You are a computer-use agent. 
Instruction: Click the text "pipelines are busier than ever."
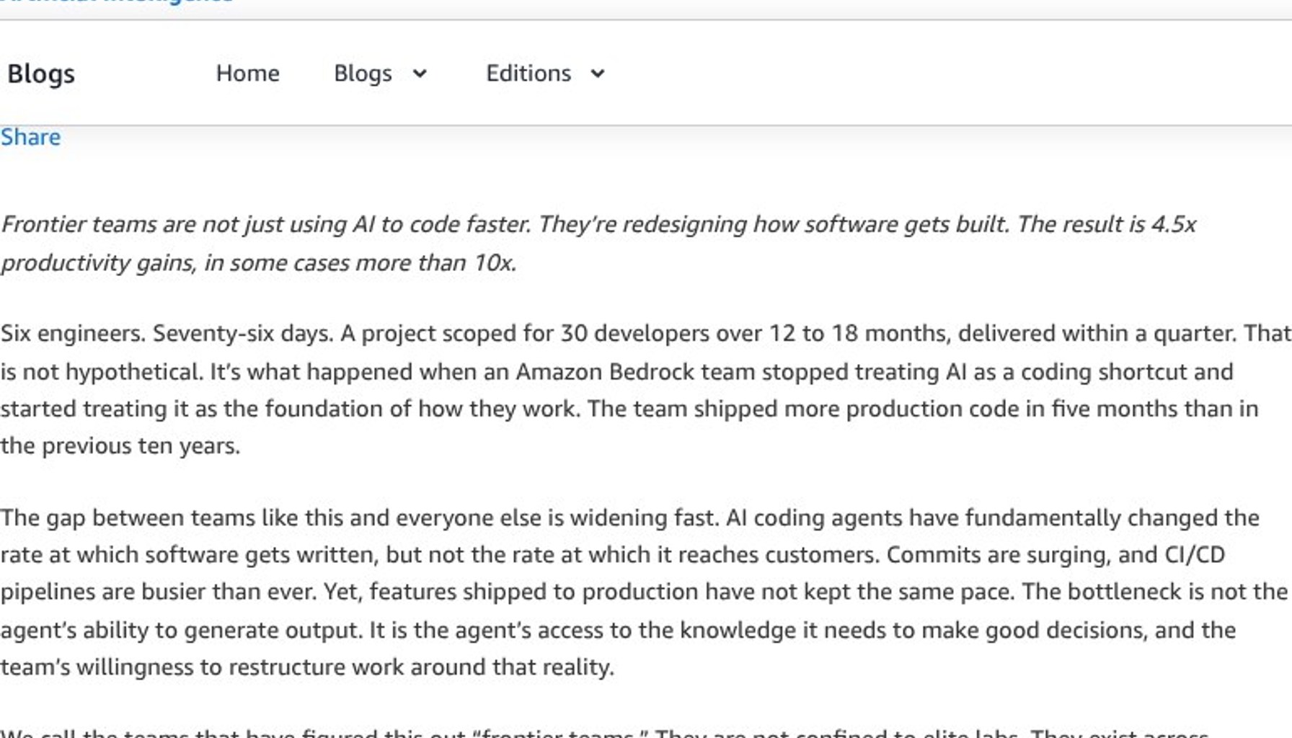click(x=159, y=592)
